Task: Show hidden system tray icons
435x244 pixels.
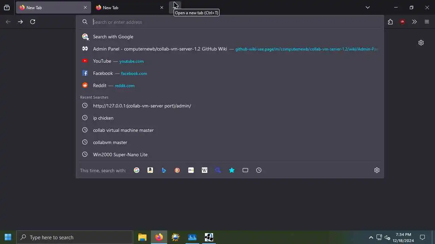Action: pyautogui.click(x=371, y=237)
